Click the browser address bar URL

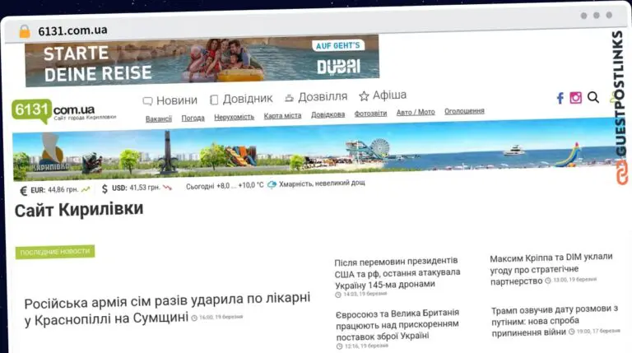click(72, 30)
